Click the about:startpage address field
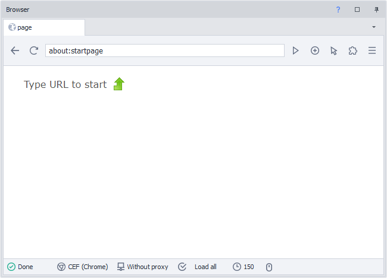This screenshot has height=278, width=387. click(164, 51)
